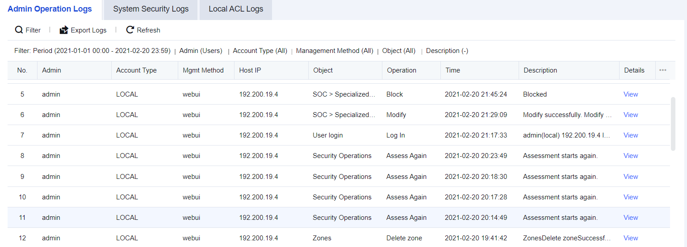Click the Export Logs icon
Viewport: 687px width, 247px height.
point(64,30)
